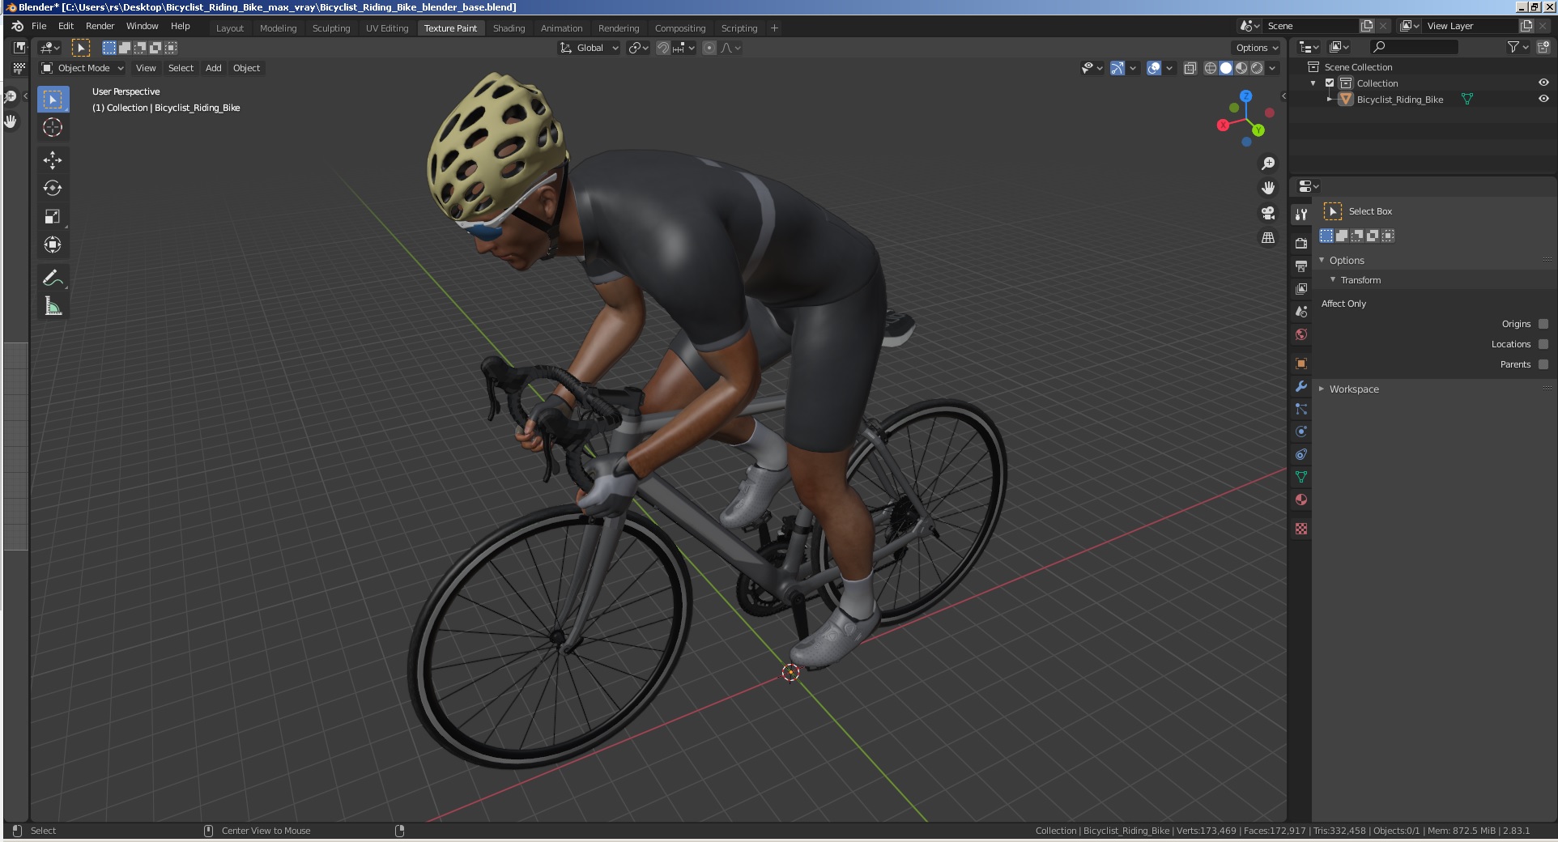Open the Modifiers properties tab
Screen dimensions: 1558x842
pos(1301,386)
